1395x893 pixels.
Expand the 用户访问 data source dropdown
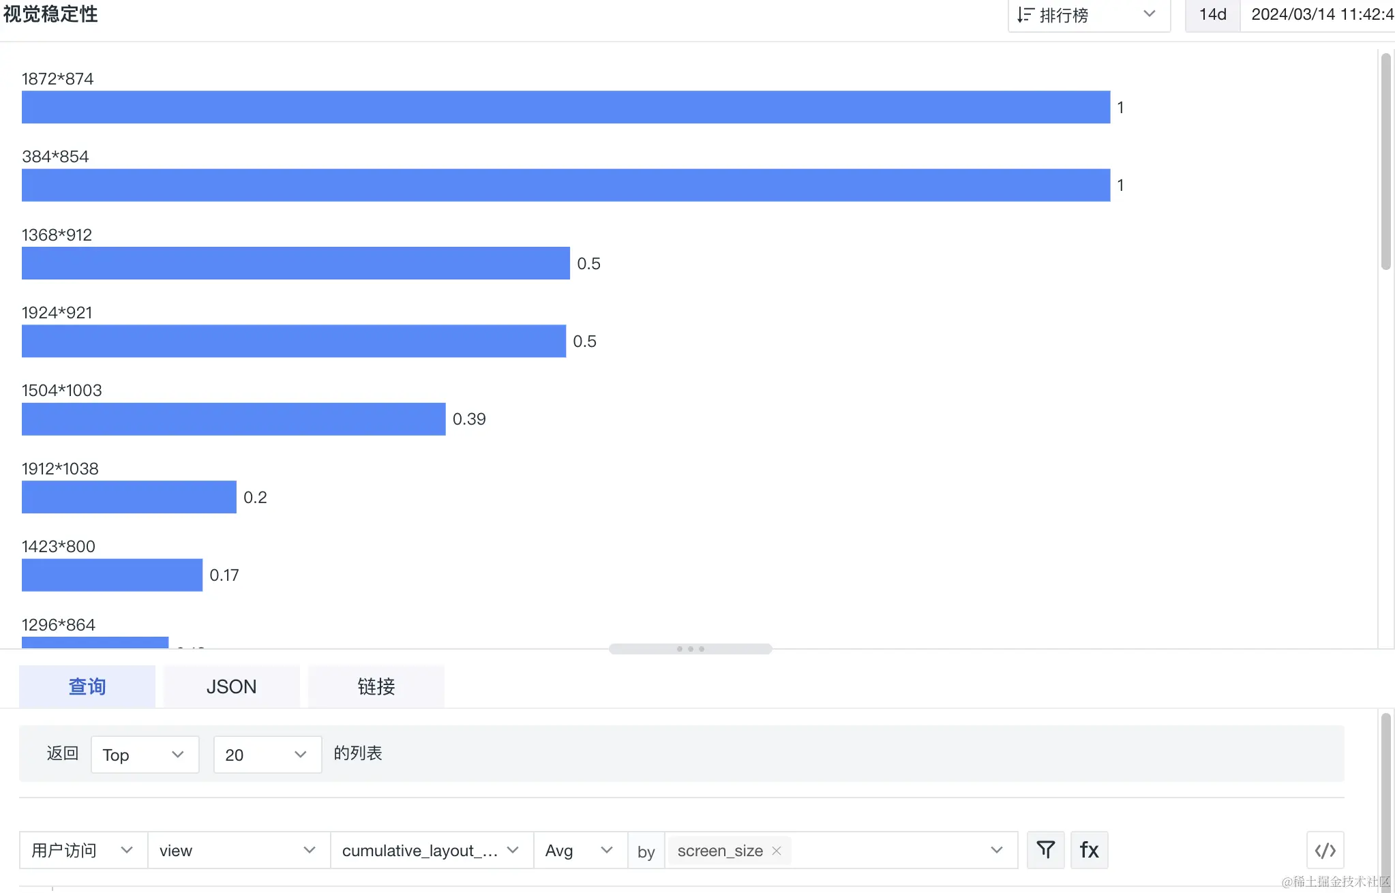click(83, 849)
